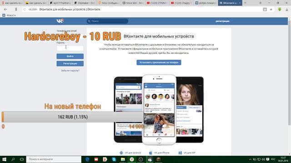The height and width of the screenshot is (163, 291).
Task: Open the 'Новости' bookmark
Action: click(x=9, y=15)
